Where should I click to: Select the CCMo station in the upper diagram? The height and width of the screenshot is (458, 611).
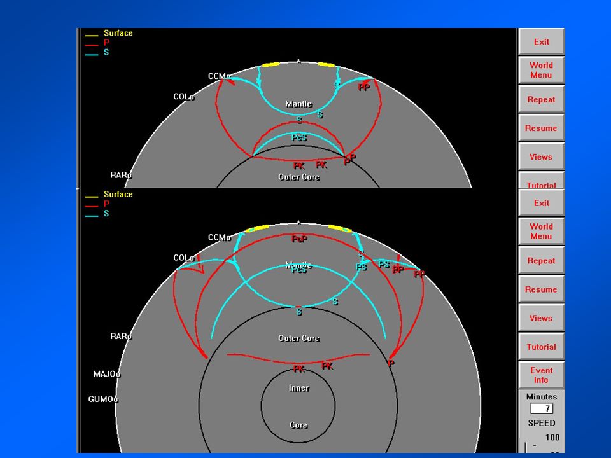[220, 76]
